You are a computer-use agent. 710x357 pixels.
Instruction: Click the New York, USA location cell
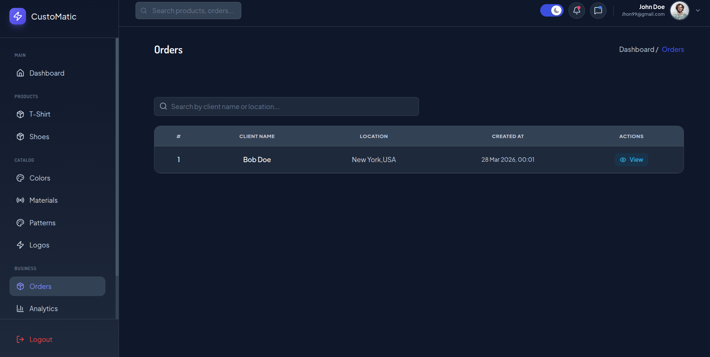point(374,160)
